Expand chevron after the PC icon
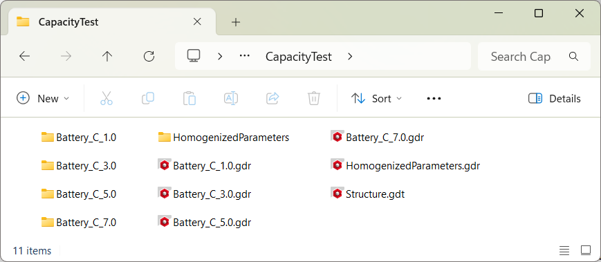The image size is (601, 262). [x=220, y=57]
